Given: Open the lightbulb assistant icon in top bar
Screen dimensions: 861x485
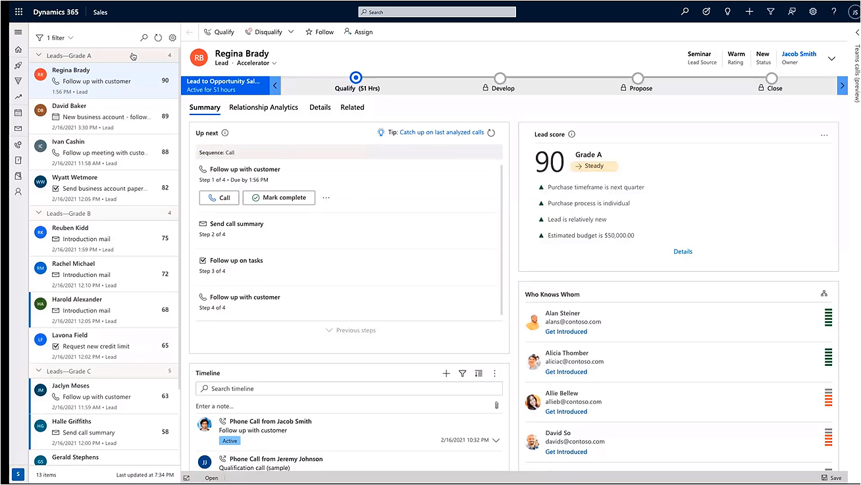Looking at the screenshot, I should tap(727, 12).
